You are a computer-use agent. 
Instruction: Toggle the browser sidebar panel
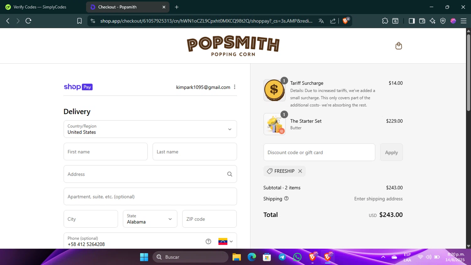pyautogui.click(x=412, y=21)
